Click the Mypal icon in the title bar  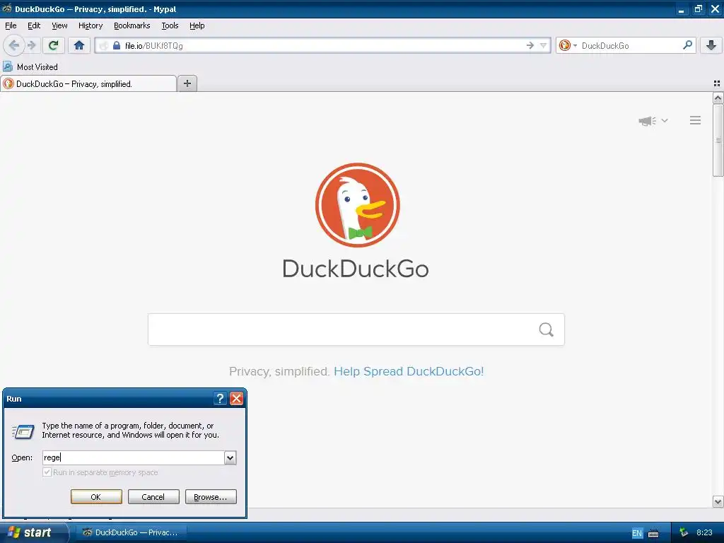[7, 8]
